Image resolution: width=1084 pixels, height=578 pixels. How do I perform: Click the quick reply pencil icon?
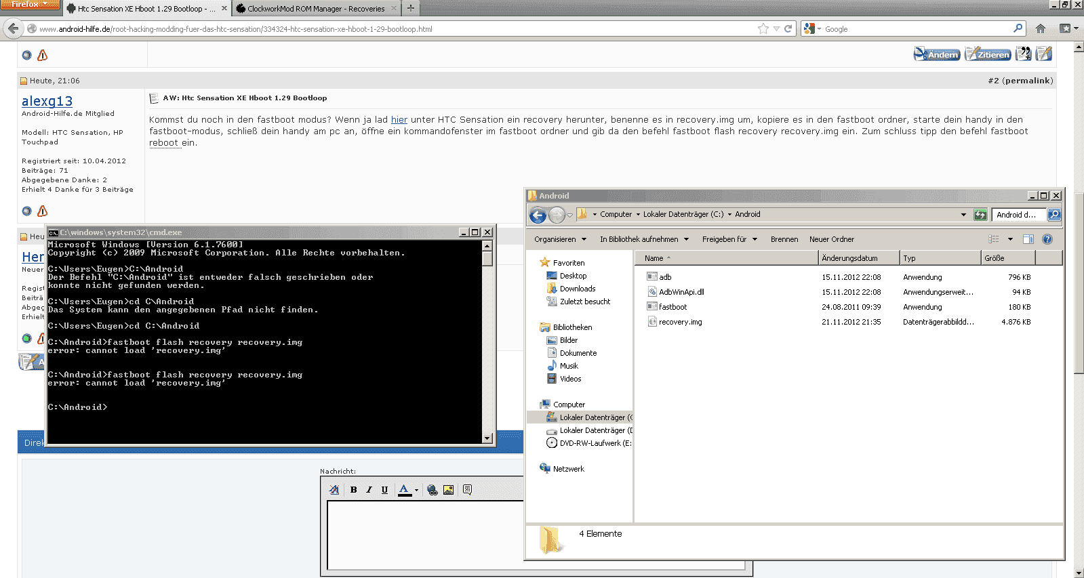[1044, 54]
